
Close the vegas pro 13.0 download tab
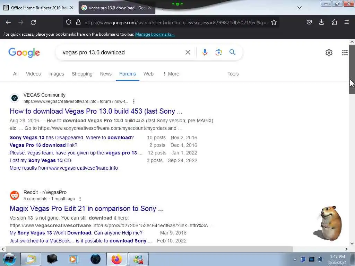coord(150,8)
